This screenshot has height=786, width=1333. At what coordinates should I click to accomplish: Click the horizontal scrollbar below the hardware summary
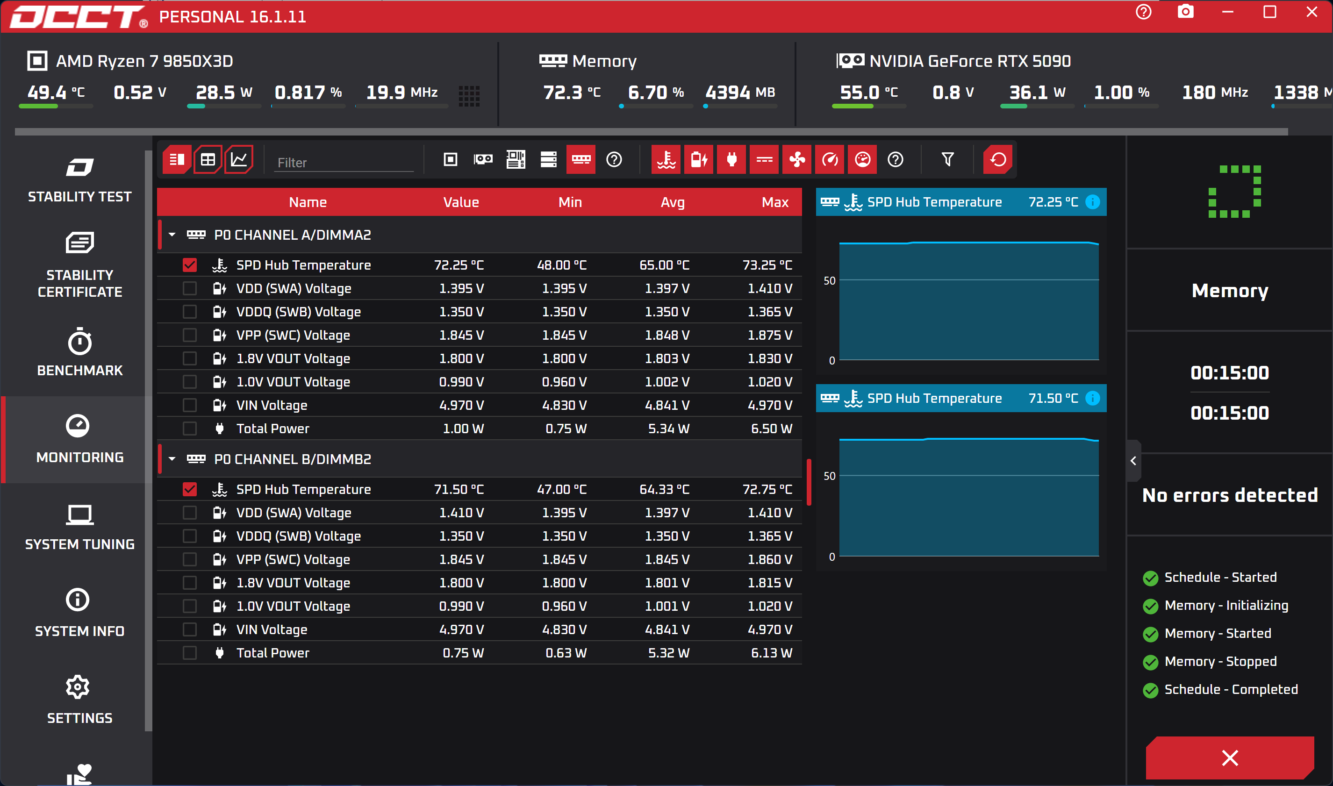652,131
